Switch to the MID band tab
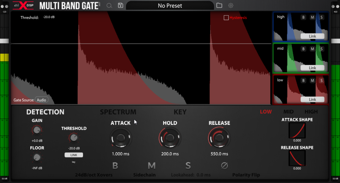 (x=288, y=112)
